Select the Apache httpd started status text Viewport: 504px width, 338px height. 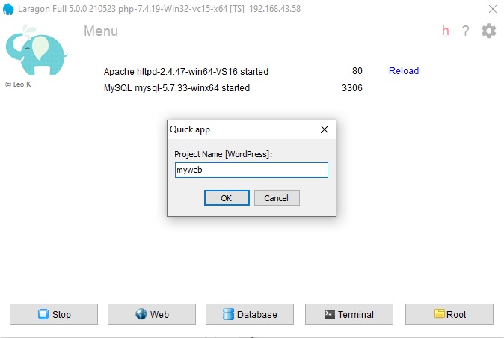coord(185,71)
